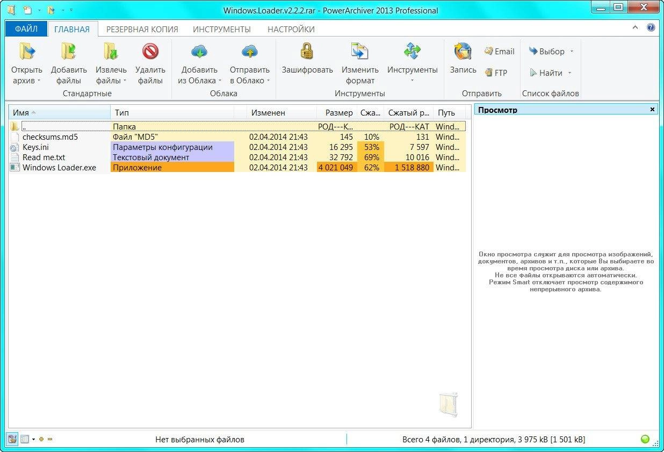Click Отправить в Облако cloud upload icon
This screenshot has height=452, width=664.
(250, 52)
